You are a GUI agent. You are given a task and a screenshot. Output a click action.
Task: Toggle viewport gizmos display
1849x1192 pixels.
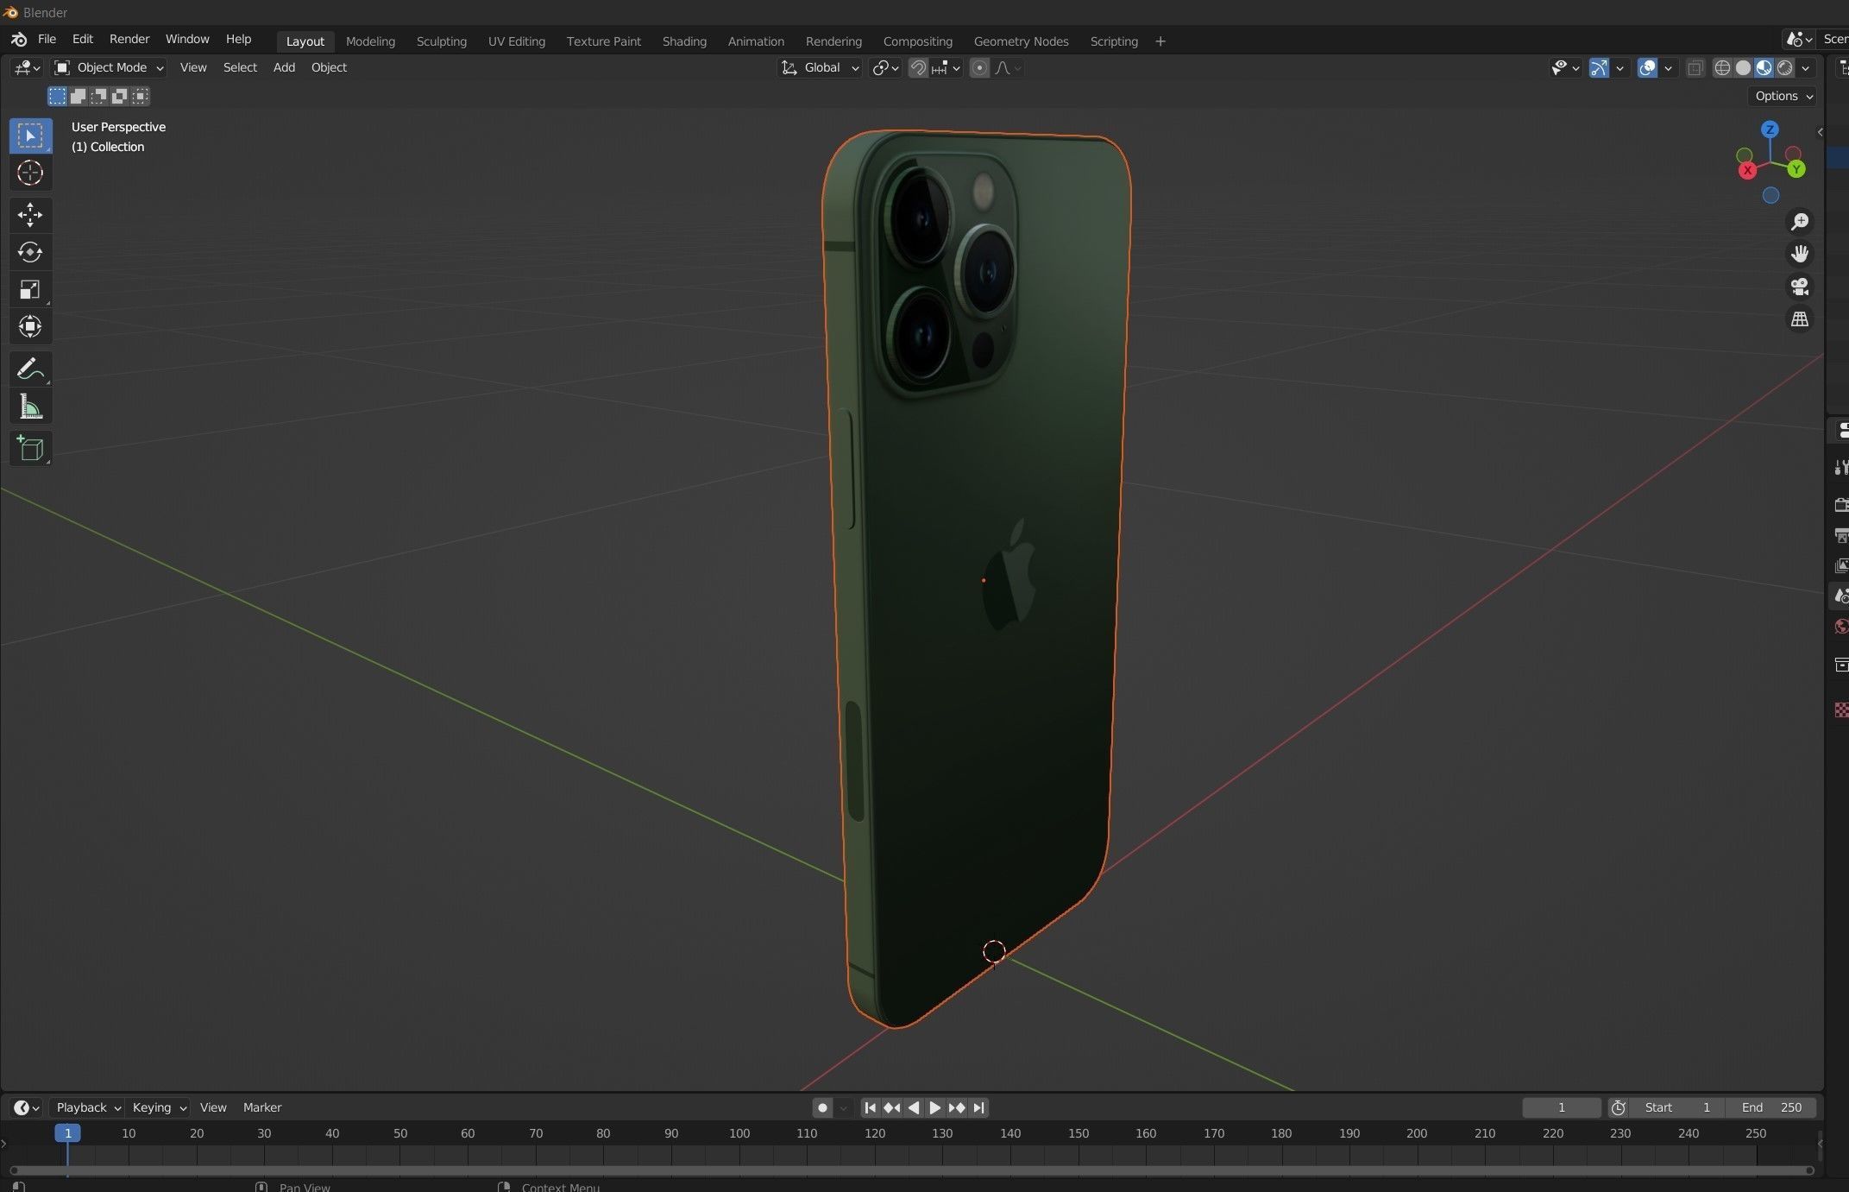click(x=1599, y=68)
